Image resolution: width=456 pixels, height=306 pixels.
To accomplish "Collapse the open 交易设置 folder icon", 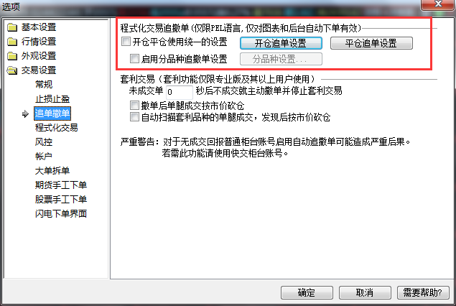I will [x=12, y=70].
